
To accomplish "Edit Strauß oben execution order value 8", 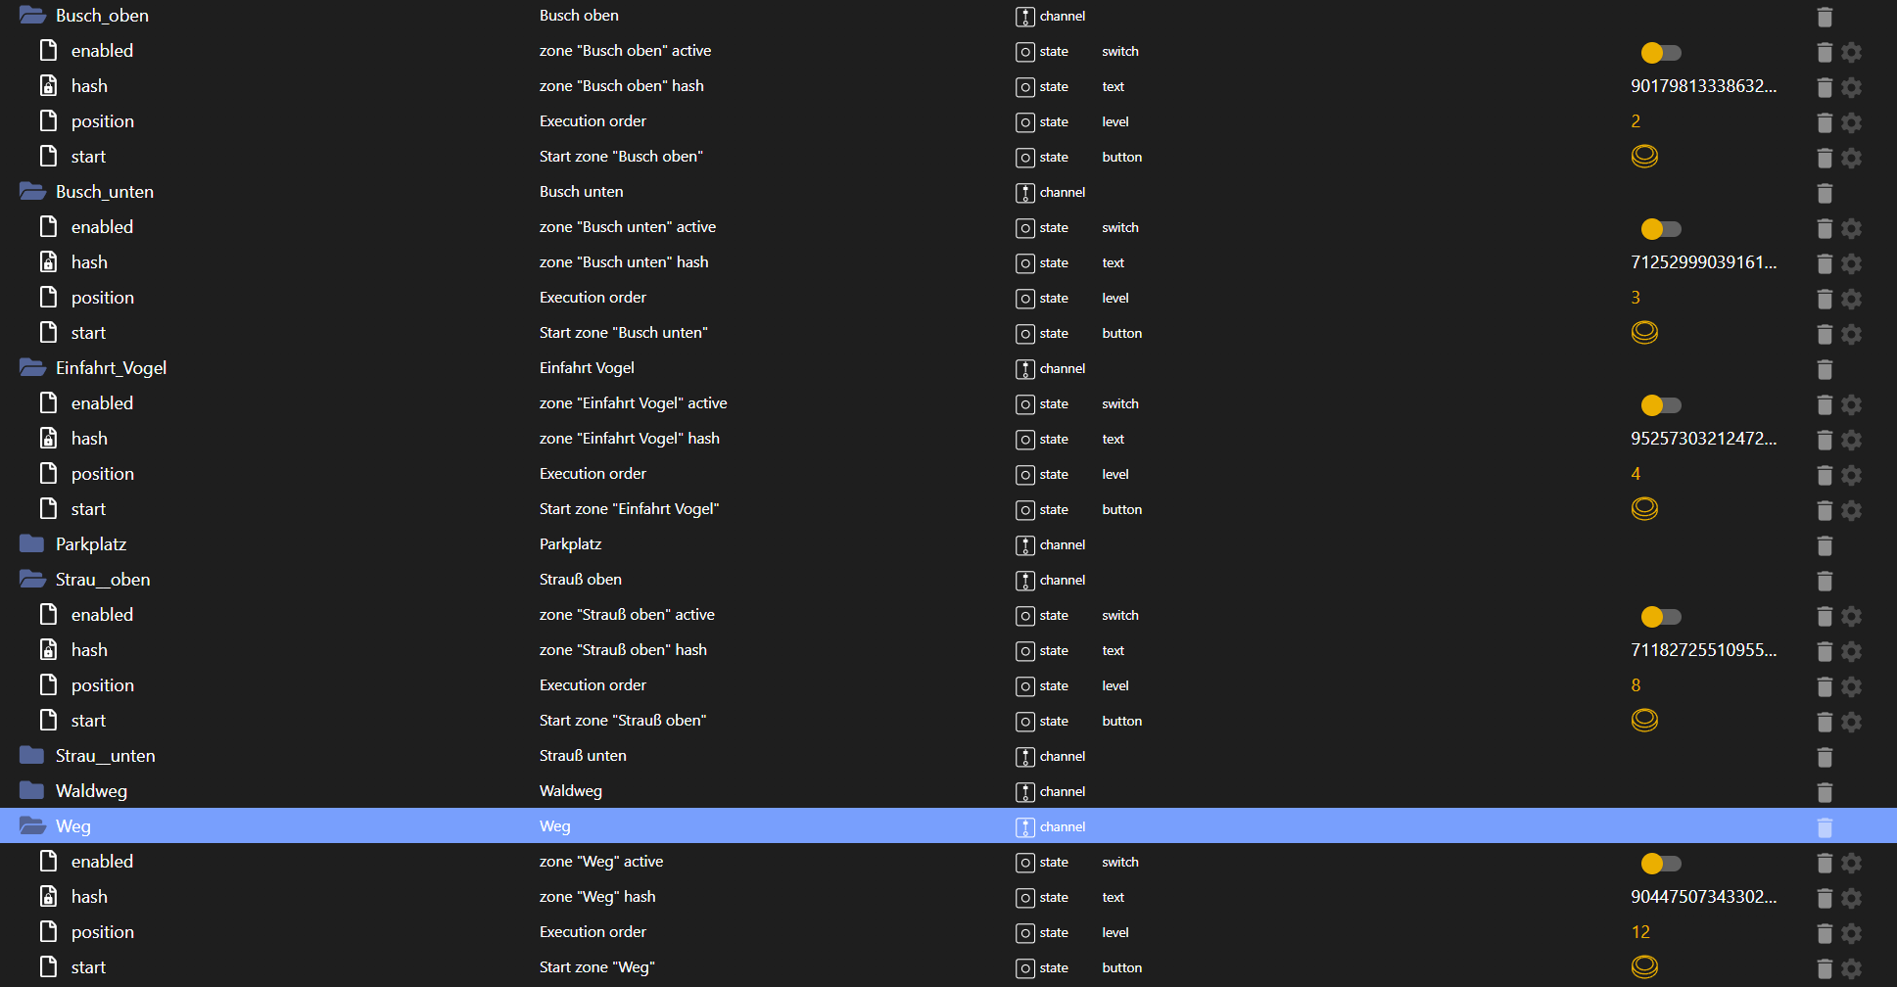I will pyautogui.click(x=1636, y=685).
